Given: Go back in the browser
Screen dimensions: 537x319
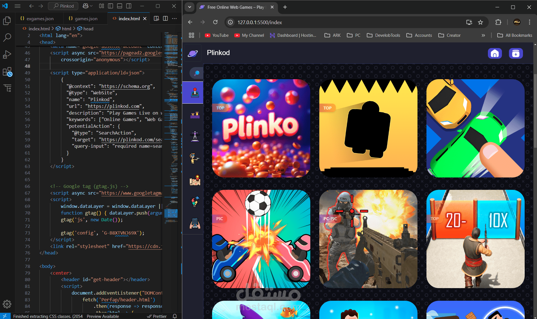Looking at the screenshot, I should [190, 22].
